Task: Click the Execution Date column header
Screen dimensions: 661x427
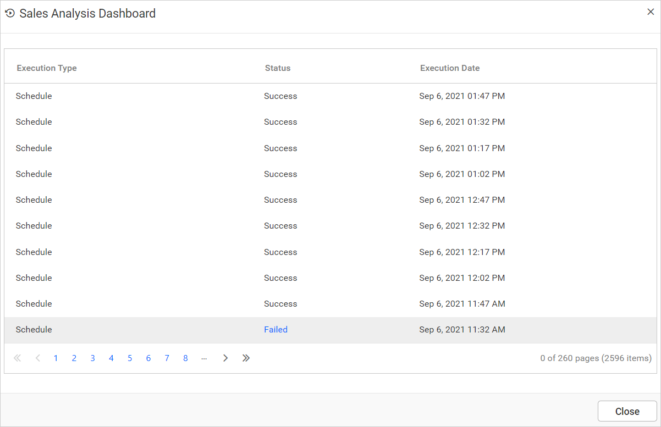Action: pos(450,68)
